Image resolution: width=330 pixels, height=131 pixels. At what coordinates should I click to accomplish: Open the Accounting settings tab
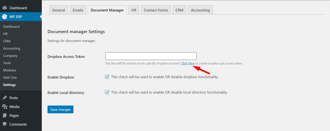(200, 10)
